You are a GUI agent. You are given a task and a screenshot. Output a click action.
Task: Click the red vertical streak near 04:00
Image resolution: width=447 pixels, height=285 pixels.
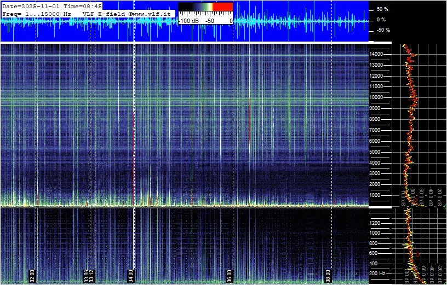click(133, 164)
